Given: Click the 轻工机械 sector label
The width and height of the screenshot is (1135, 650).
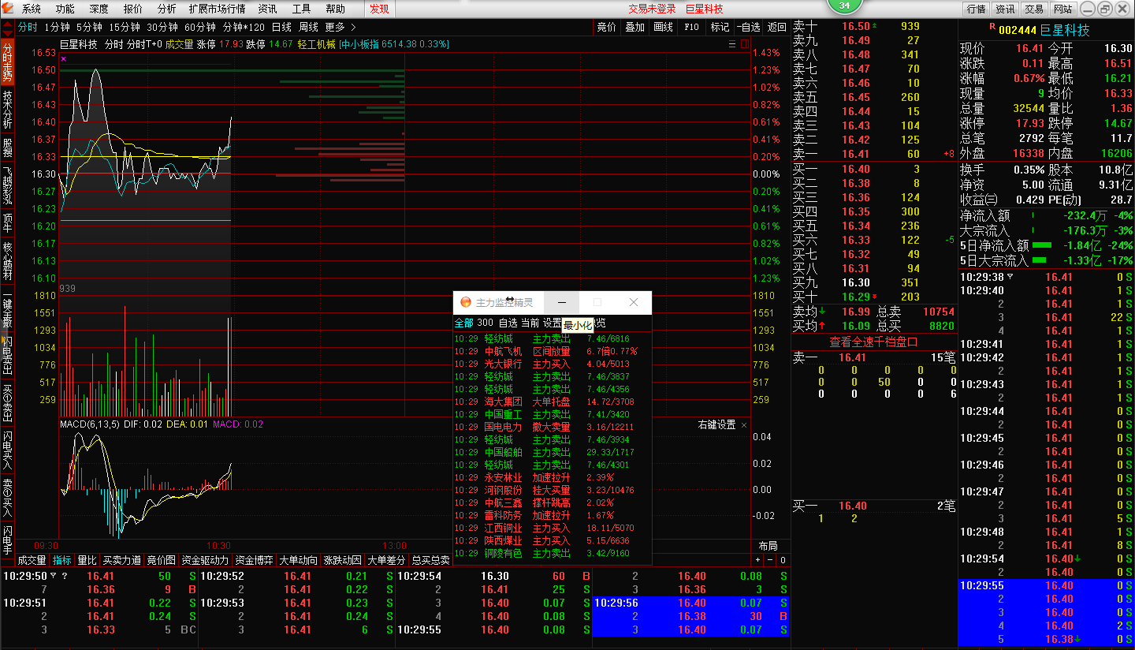Looking at the screenshot, I should pos(316,44).
